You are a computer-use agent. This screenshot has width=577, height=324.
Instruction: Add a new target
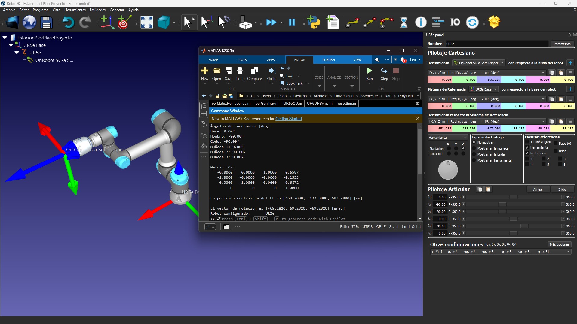pyautogui.click(x=124, y=22)
